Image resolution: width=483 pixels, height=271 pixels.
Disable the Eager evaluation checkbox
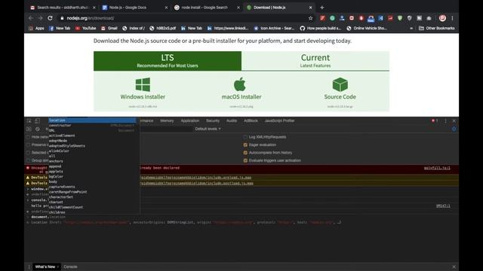click(x=245, y=145)
